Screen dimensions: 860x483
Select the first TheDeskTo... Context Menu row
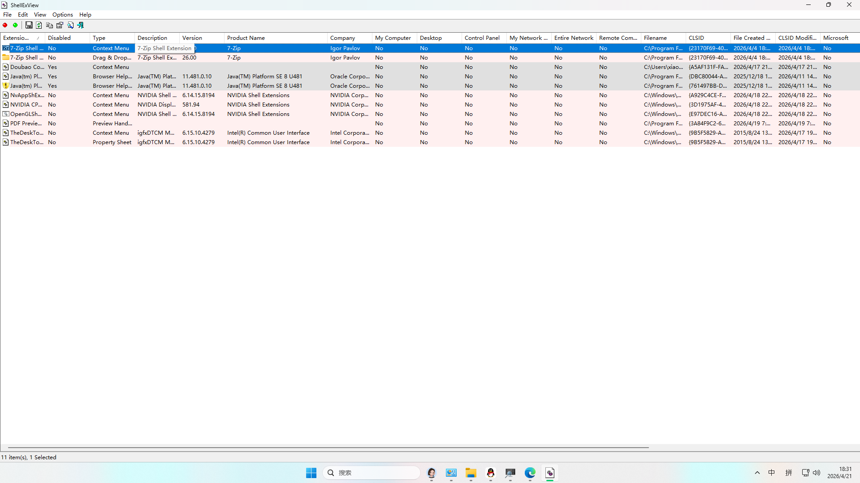pyautogui.click(x=430, y=133)
